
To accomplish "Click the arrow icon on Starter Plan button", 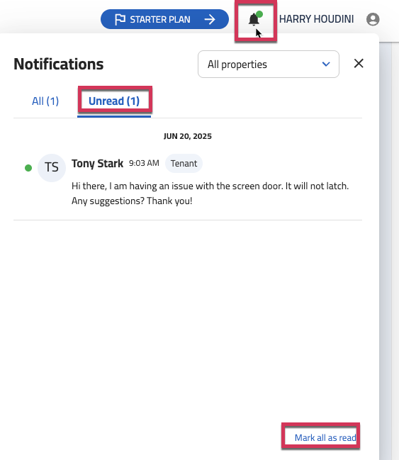I will tap(210, 19).
